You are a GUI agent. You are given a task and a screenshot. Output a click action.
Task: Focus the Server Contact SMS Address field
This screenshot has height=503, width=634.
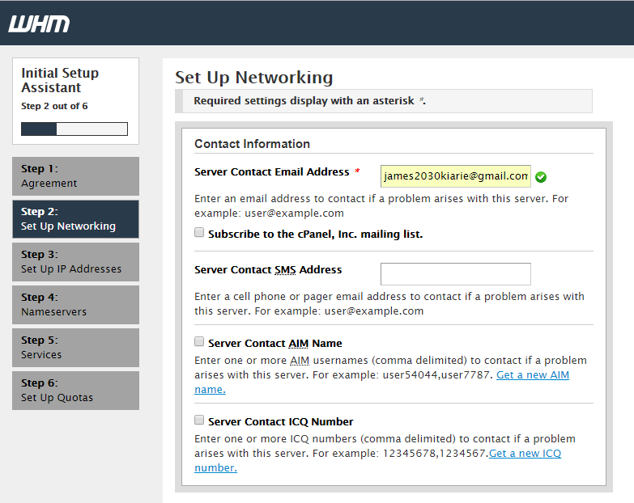point(455,274)
